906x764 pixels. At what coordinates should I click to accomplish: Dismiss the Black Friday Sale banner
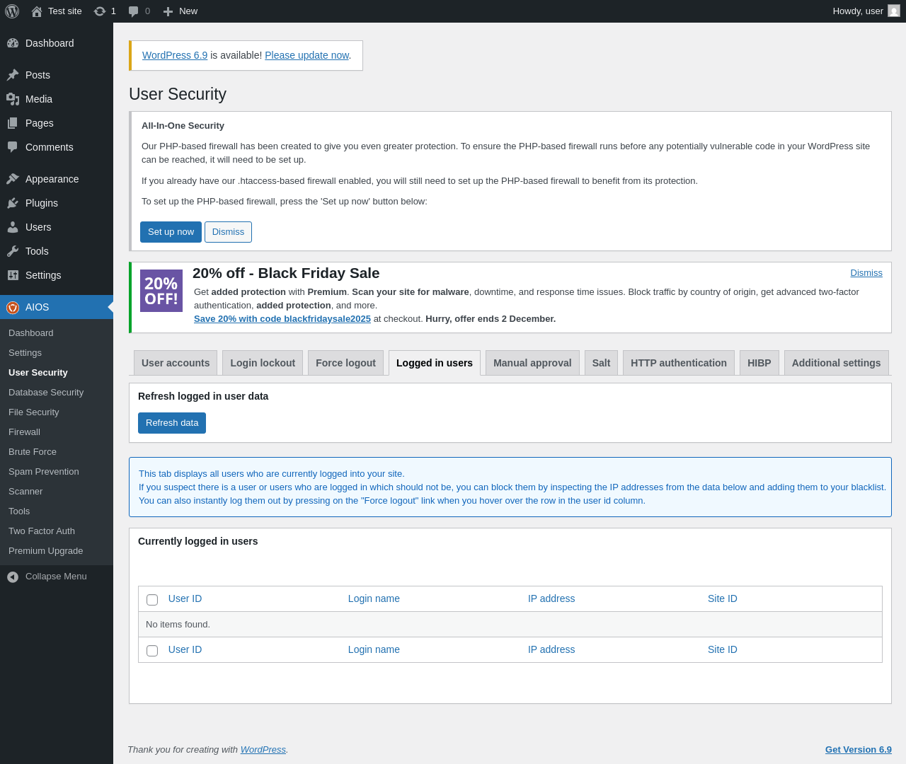pyautogui.click(x=866, y=273)
